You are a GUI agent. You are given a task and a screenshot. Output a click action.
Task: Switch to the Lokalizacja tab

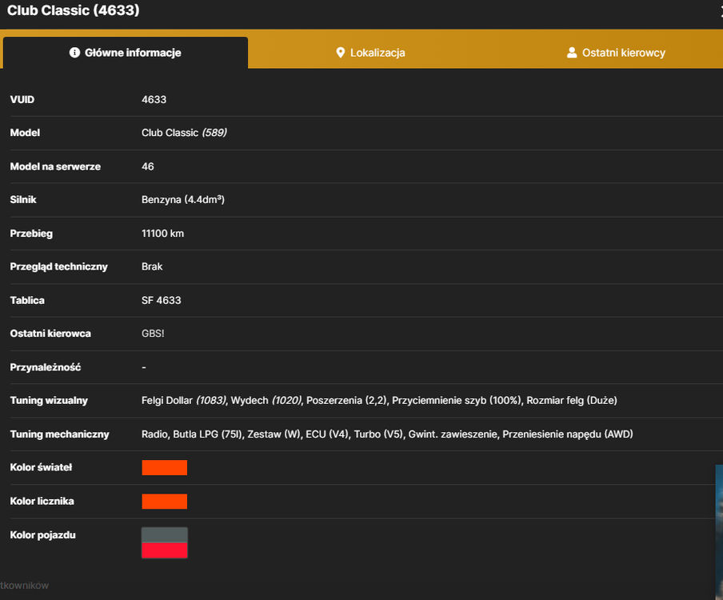click(370, 53)
